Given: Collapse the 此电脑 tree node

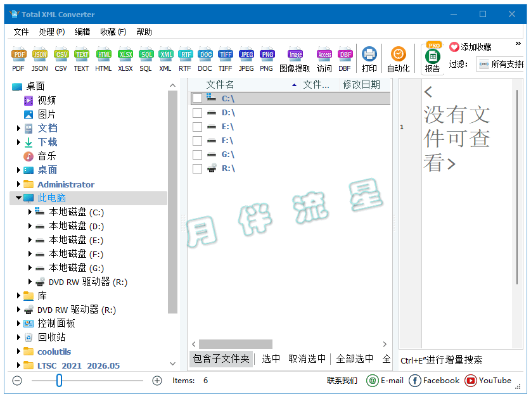Looking at the screenshot, I should pos(18,197).
